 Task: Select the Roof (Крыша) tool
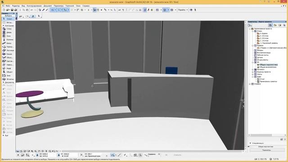click(8, 54)
